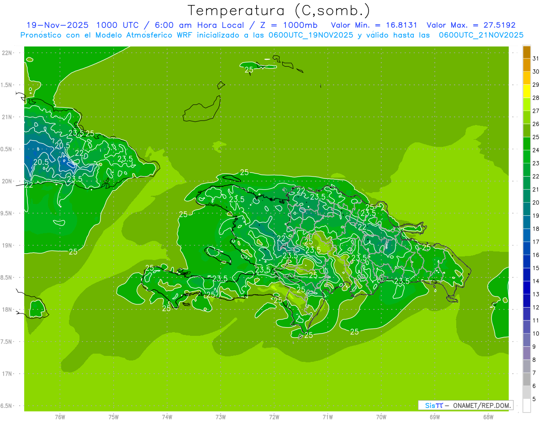This screenshot has height=423, width=548.
Task: Click the colorbar label "28"
Action: tap(536, 98)
